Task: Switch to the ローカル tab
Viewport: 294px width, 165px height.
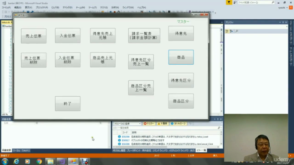Action: pyautogui.click(x=17, y=150)
